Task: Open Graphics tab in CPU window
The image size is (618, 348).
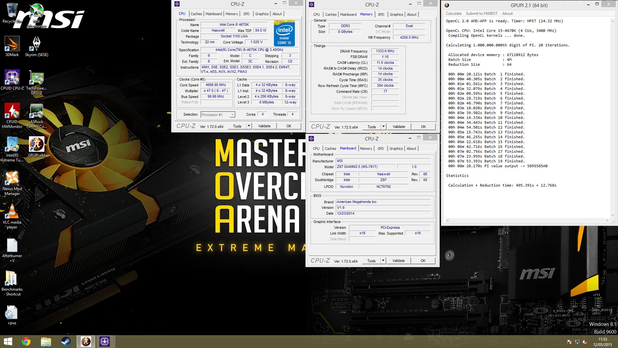Action: click(x=262, y=14)
